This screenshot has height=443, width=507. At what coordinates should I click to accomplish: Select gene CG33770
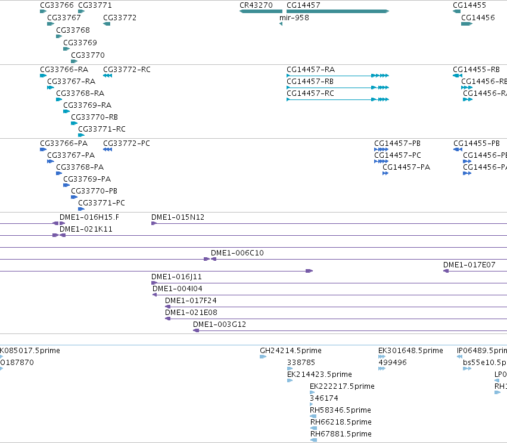click(x=88, y=55)
